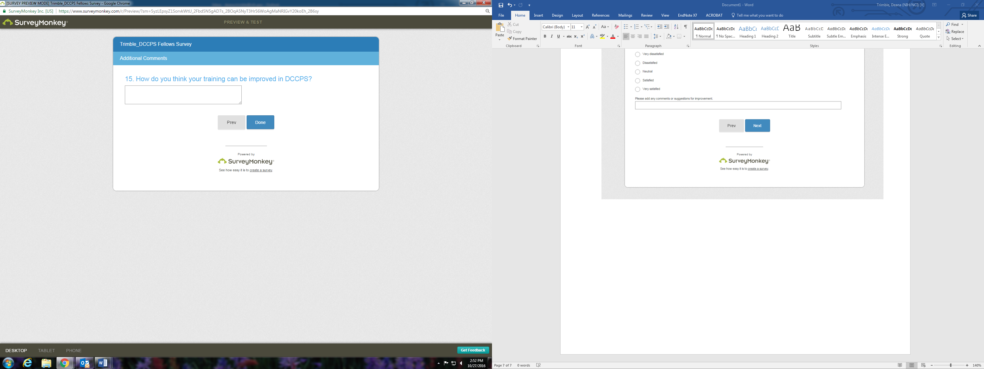Select the Neutral radio option
984x369 pixels.
tap(637, 72)
